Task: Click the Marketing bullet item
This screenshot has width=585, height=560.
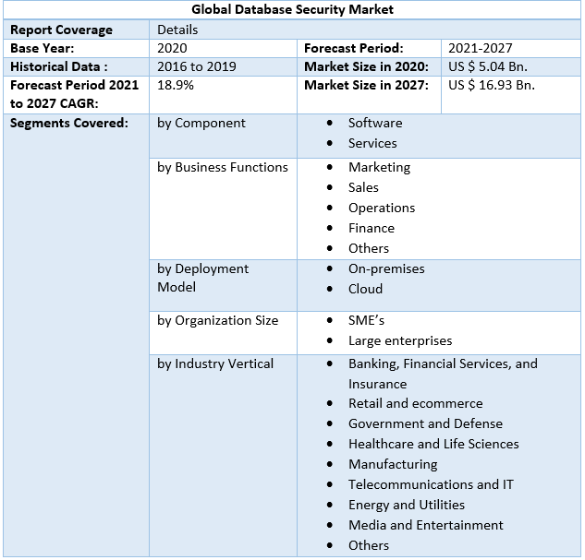Action: pyautogui.click(x=379, y=167)
